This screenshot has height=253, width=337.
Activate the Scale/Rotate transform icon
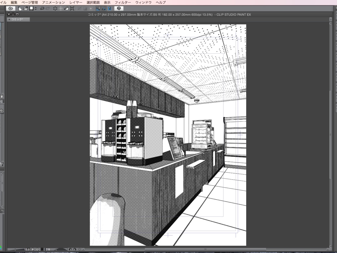(x=72, y=9)
